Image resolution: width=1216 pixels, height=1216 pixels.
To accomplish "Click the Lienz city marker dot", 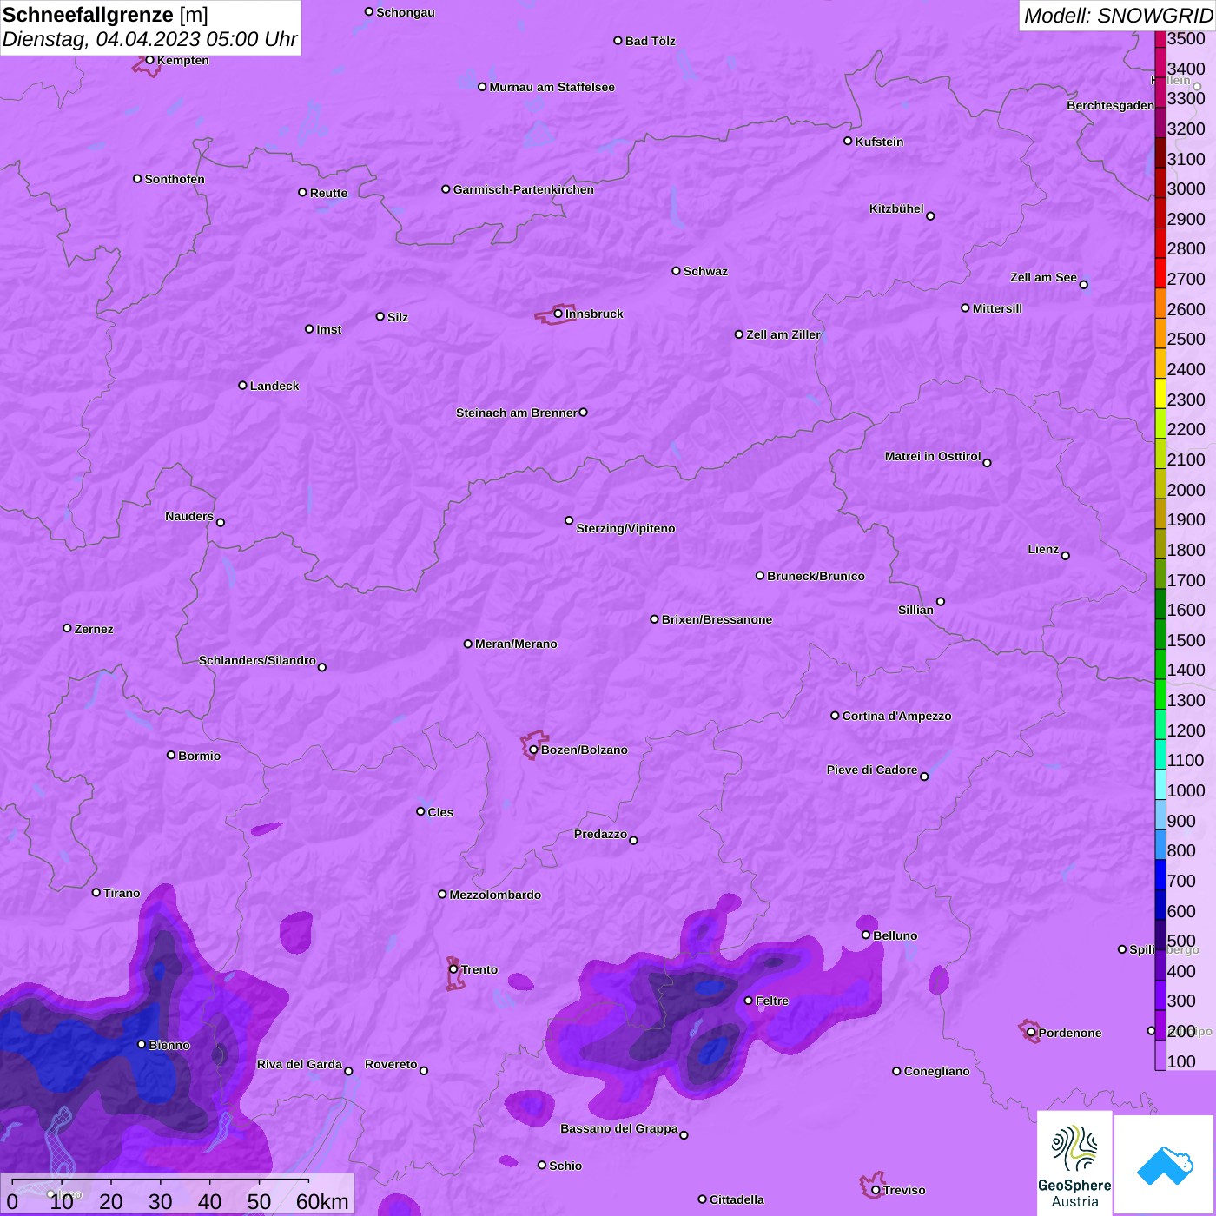I will click(1066, 556).
